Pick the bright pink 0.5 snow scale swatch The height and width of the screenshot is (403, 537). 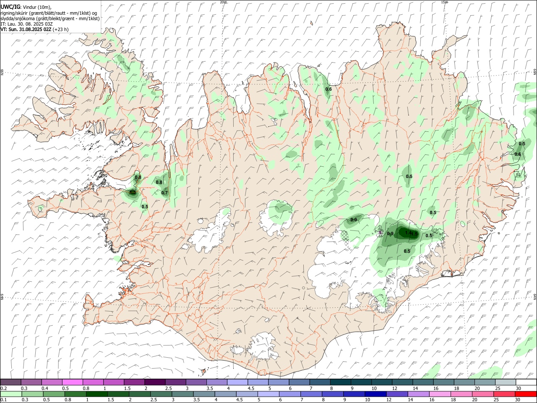pos(72,382)
